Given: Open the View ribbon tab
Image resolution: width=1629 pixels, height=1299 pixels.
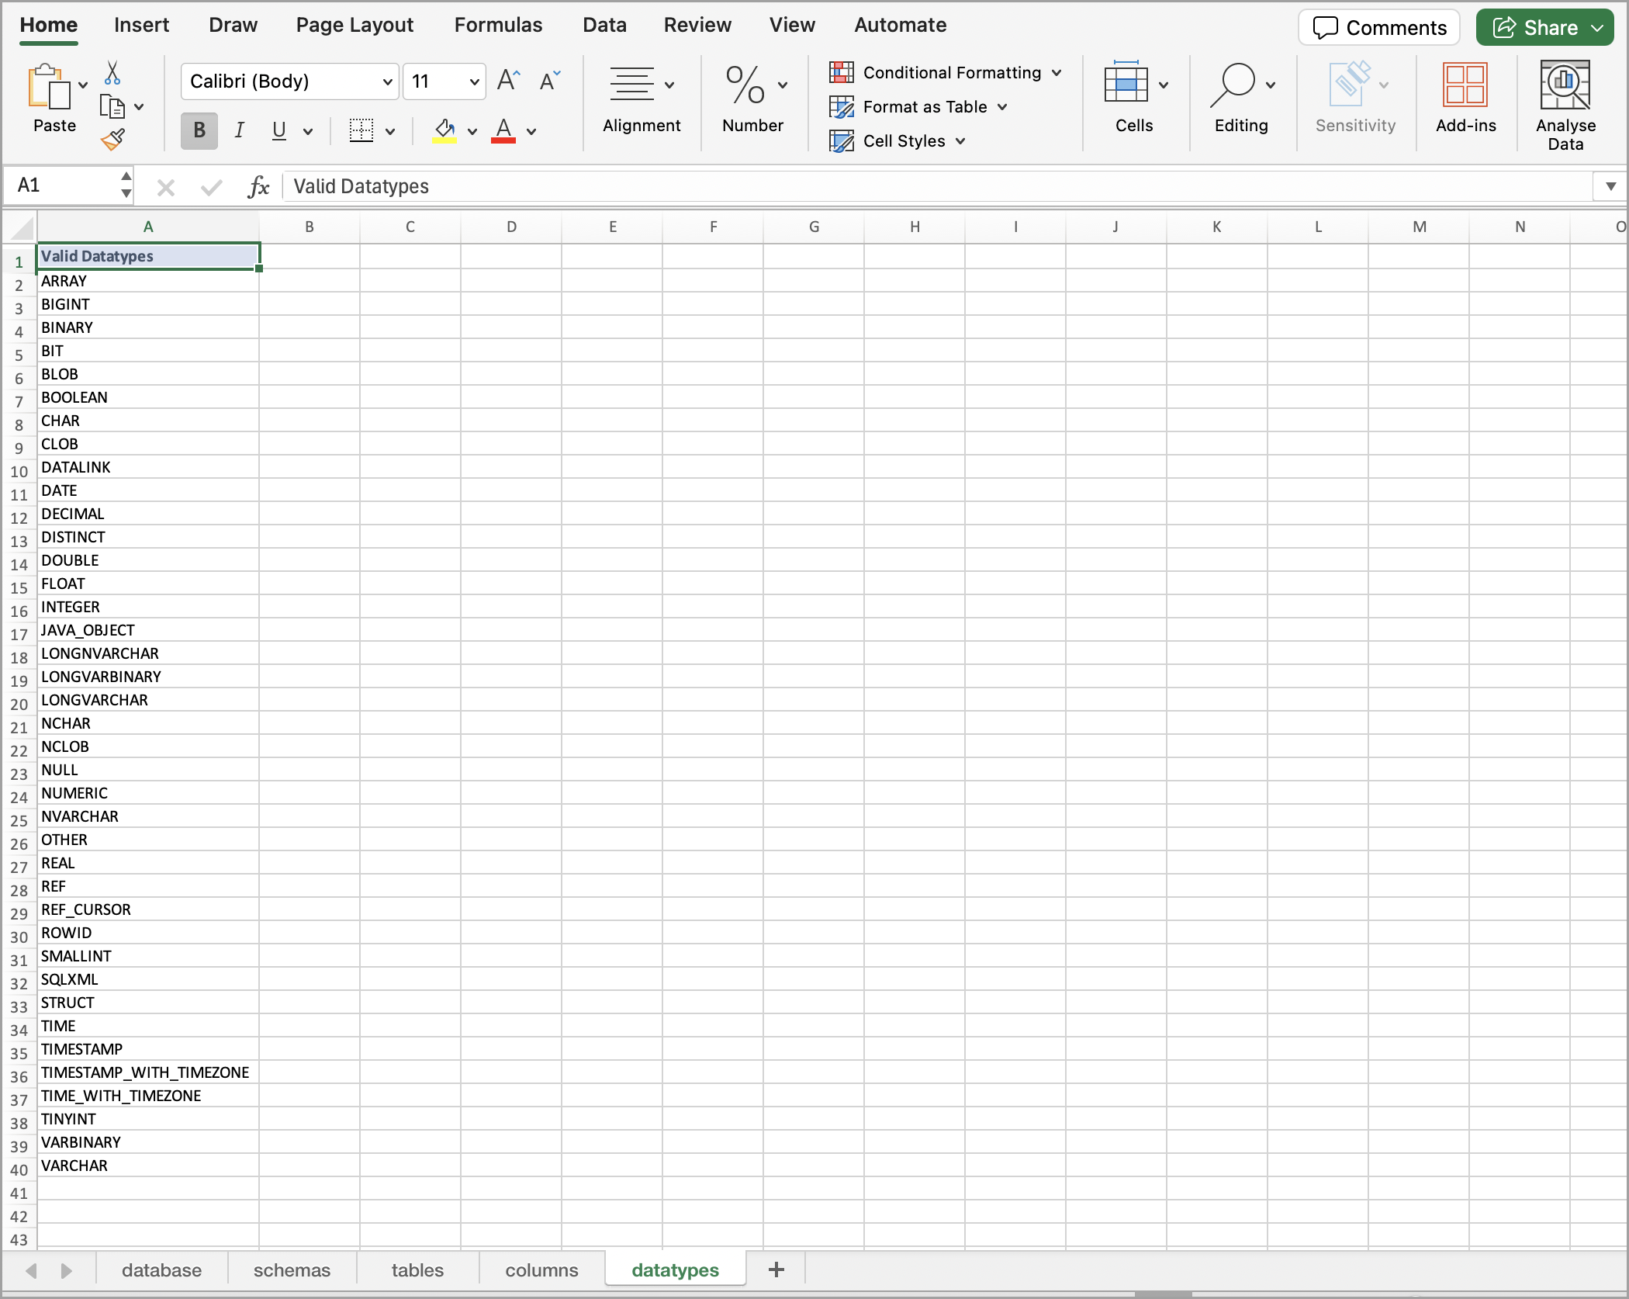Looking at the screenshot, I should [x=792, y=26].
